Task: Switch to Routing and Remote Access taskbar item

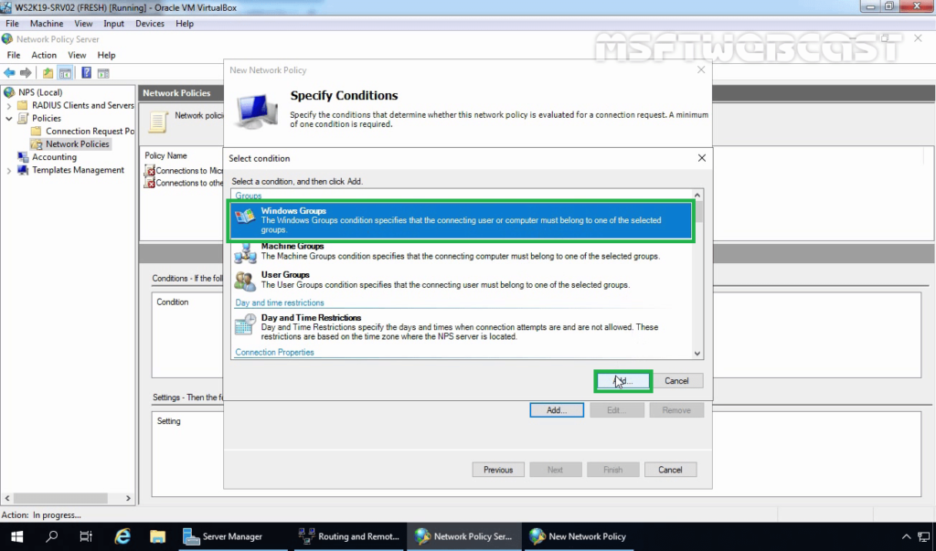Action: tap(349, 536)
